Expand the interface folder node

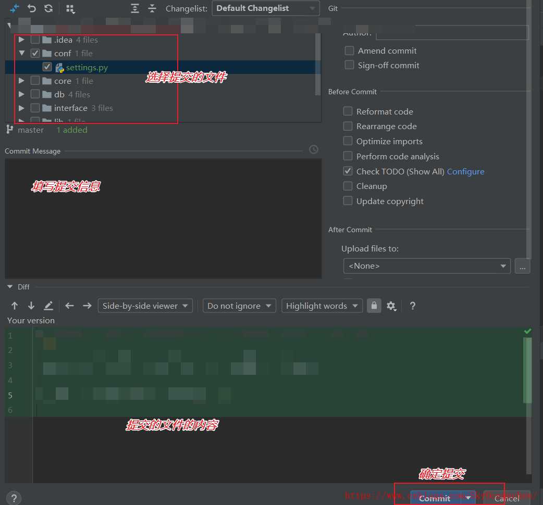(21, 108)
